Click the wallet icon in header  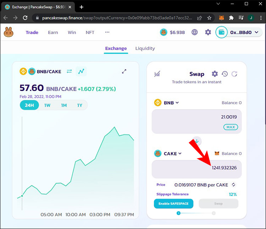(221, 32)
